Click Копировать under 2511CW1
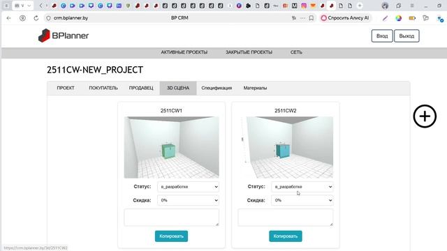The image size is (447, 251). pos(171,236)
